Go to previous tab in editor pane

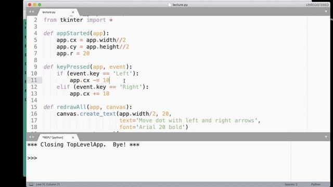tap(30, 11)
